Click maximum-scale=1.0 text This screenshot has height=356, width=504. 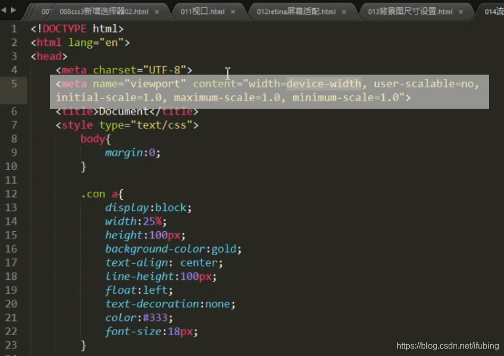point(227,98)
